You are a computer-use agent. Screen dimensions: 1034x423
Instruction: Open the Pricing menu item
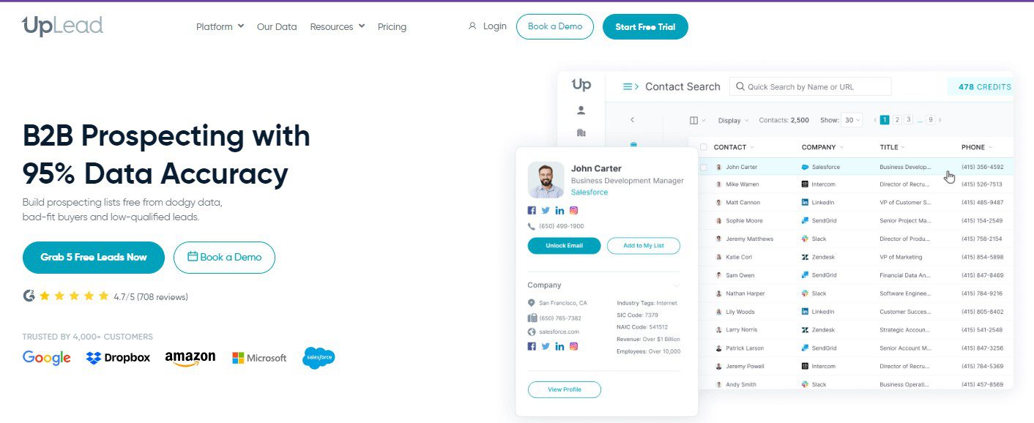click(392, 26)
